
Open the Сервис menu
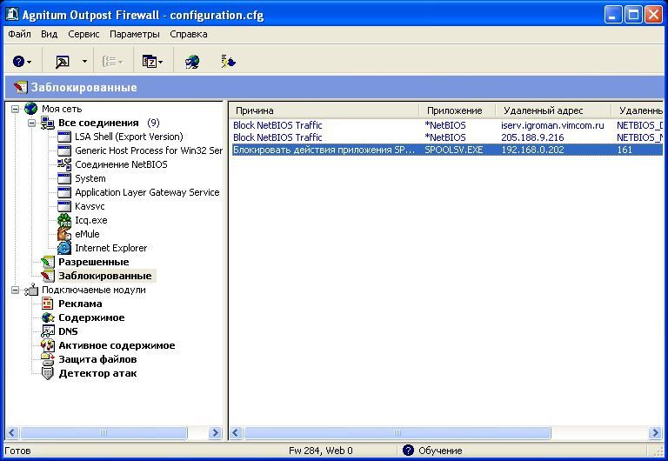coord(83,34)
